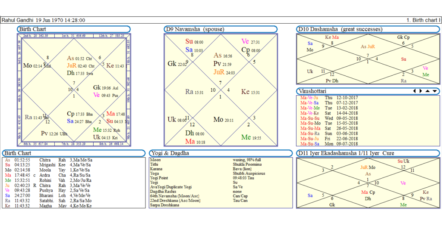
Task: Click the right arrow in Vimshottari header
Action: pyautogui.click(x=421, y=91)
